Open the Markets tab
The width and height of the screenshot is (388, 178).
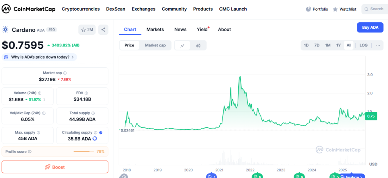point(155,29)
